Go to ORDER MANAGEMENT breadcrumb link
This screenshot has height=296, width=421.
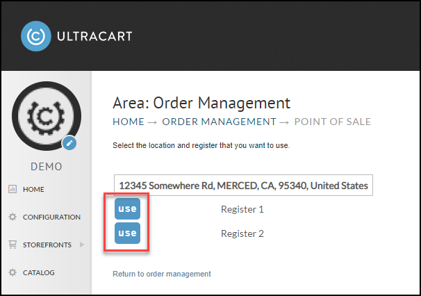pos(219,122)
